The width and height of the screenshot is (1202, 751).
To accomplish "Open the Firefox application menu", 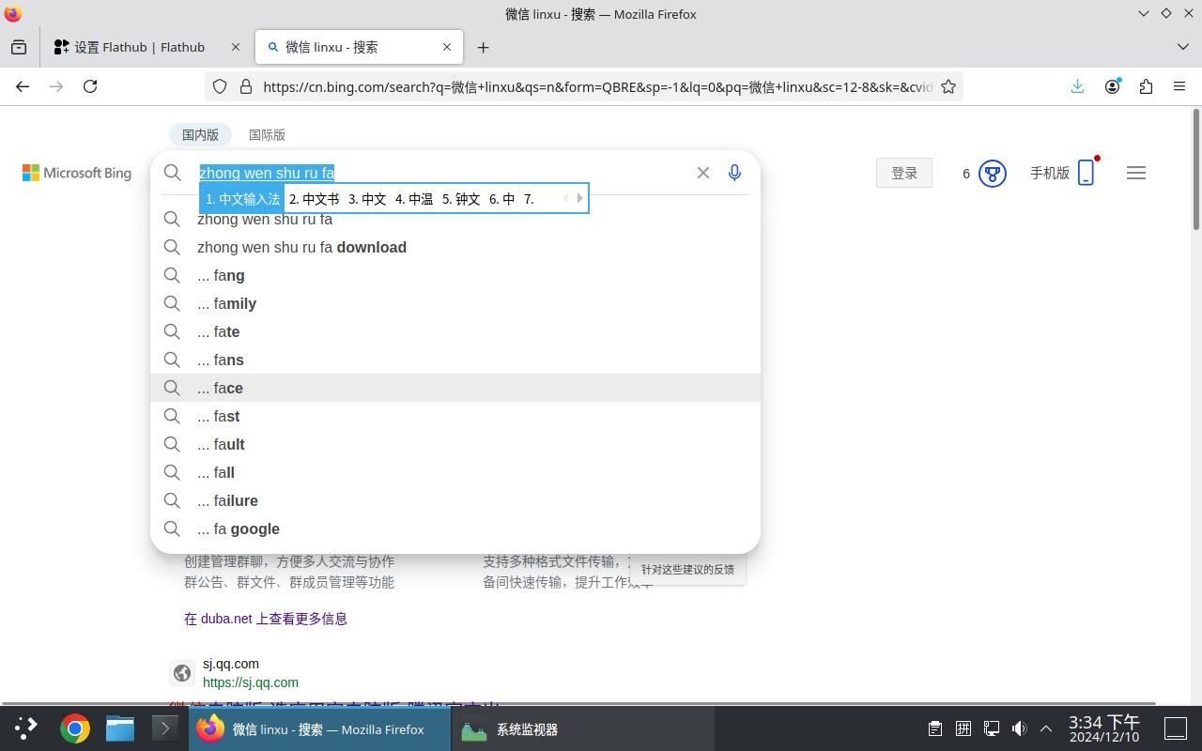I will pyautogui.click(x=1179, y=86).
